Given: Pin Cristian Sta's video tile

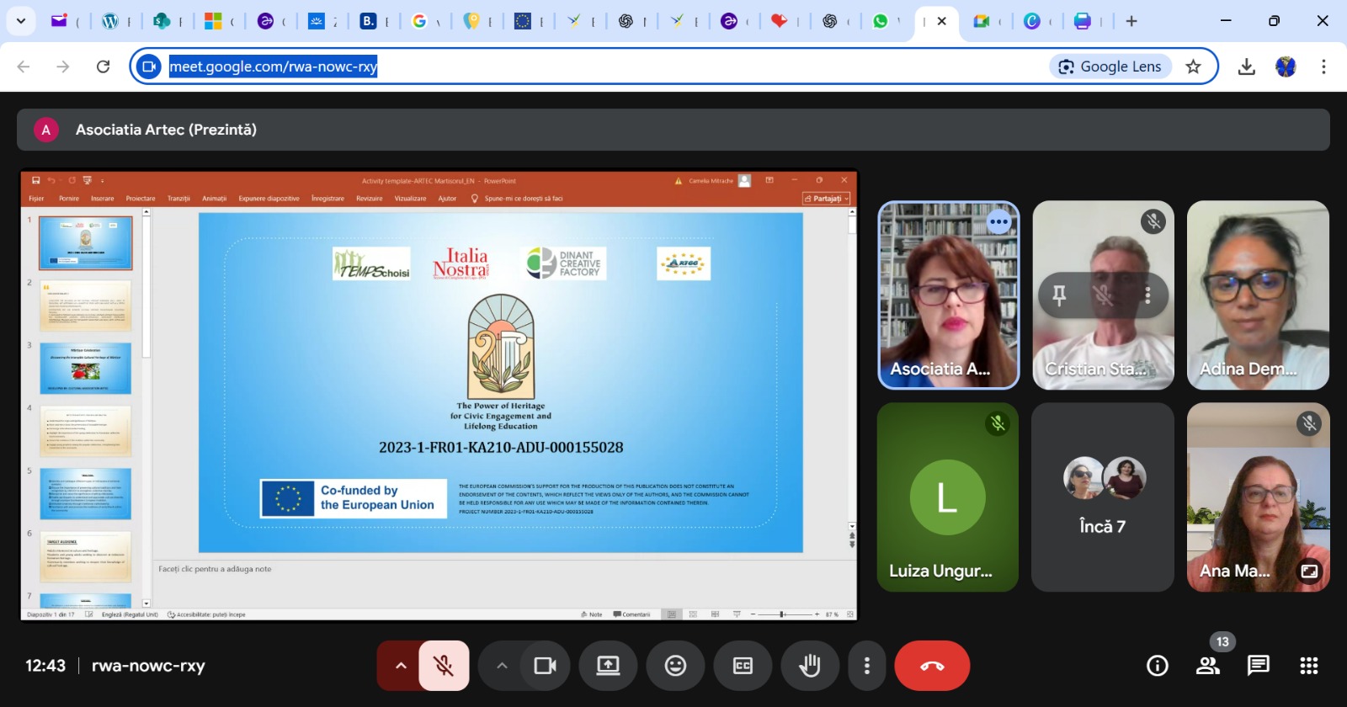Looking at the screenshot, I should coord(1059,295).
